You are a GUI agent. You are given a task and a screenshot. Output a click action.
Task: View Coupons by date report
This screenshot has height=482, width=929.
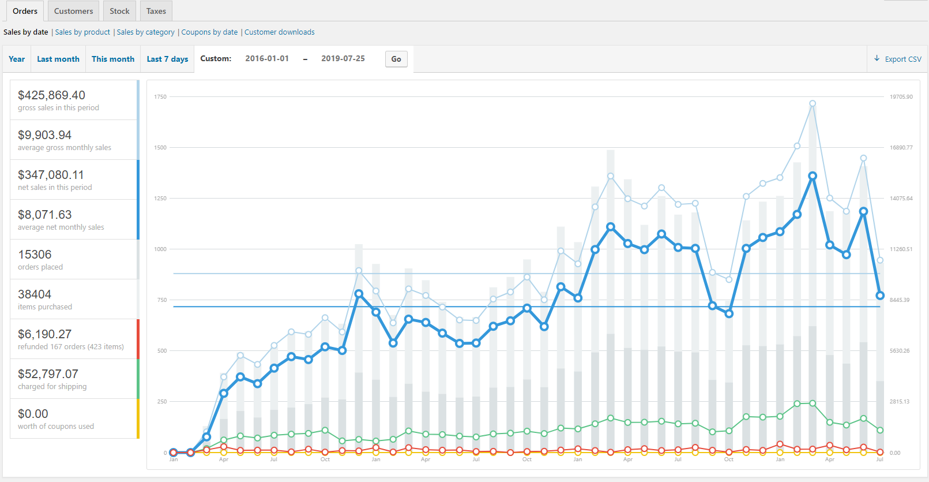click(209, 32)
